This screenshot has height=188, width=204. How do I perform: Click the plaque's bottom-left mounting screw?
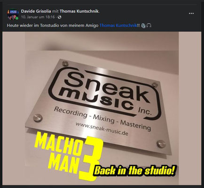(38, 118)
